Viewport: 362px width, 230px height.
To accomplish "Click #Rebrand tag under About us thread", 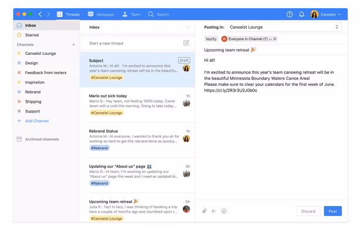I will pyautogui.click(x=99, y=183).
